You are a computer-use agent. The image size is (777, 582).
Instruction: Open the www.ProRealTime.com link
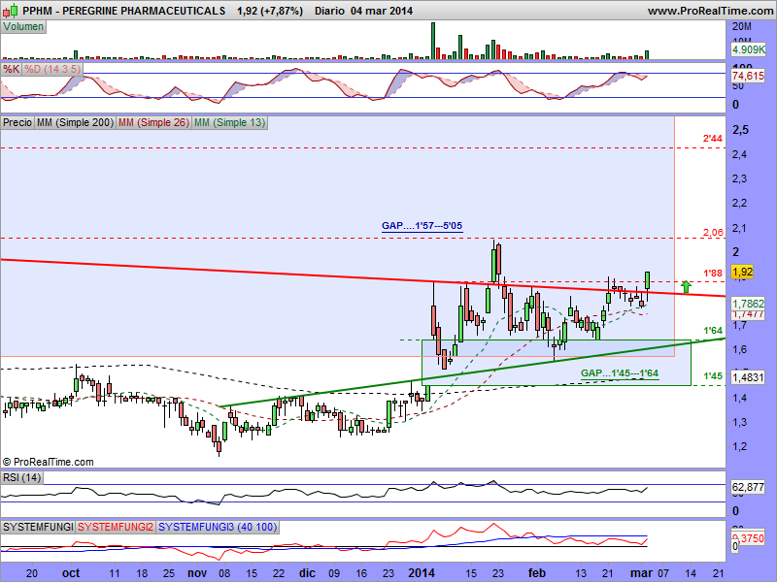click(x=709, y=11)
